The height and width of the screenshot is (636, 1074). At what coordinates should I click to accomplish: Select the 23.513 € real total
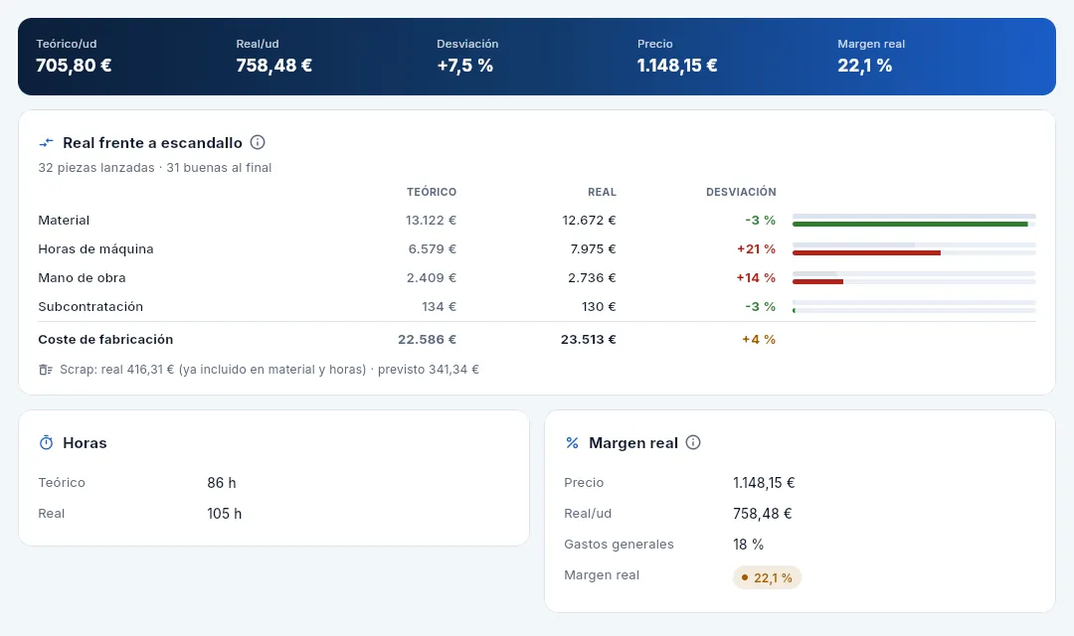[589, 340]
